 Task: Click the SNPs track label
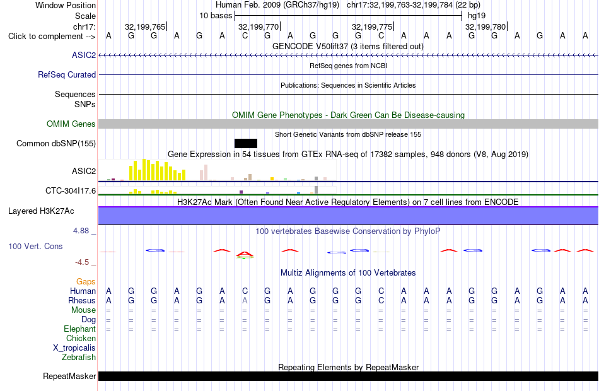(x=85, y=104)
